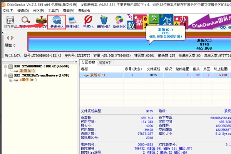Click the 序列号:3S2TFT5T disk info text
This screenshot has height=154, width=231.
(77, 55)
